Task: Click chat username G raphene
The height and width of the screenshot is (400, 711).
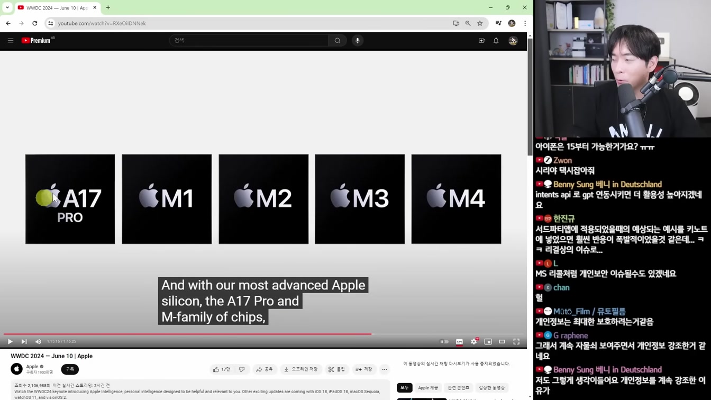Action: point(571,335)
